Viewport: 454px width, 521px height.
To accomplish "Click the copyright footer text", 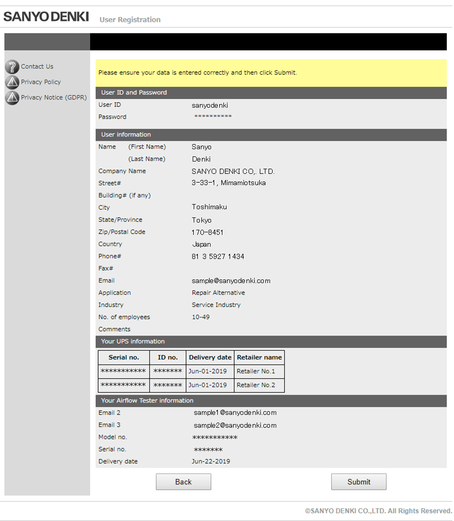I will coord(379,511).
